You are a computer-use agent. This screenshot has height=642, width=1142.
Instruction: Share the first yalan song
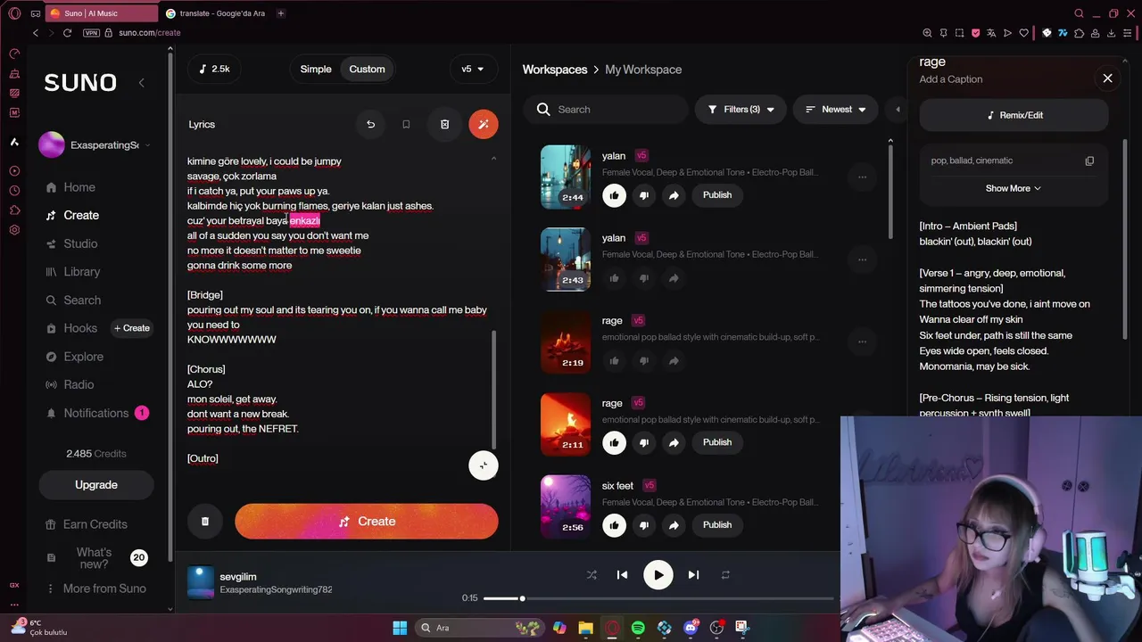(674, 195)
